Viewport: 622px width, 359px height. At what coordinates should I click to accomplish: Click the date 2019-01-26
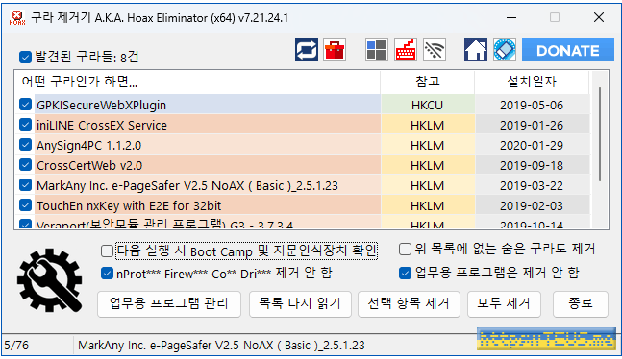pos(532,125)
